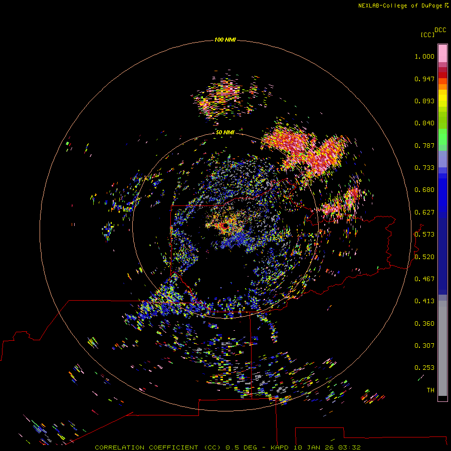Click the 100 NMI range ring label
This screenshot has width=451, height=451.
[225, 40]
